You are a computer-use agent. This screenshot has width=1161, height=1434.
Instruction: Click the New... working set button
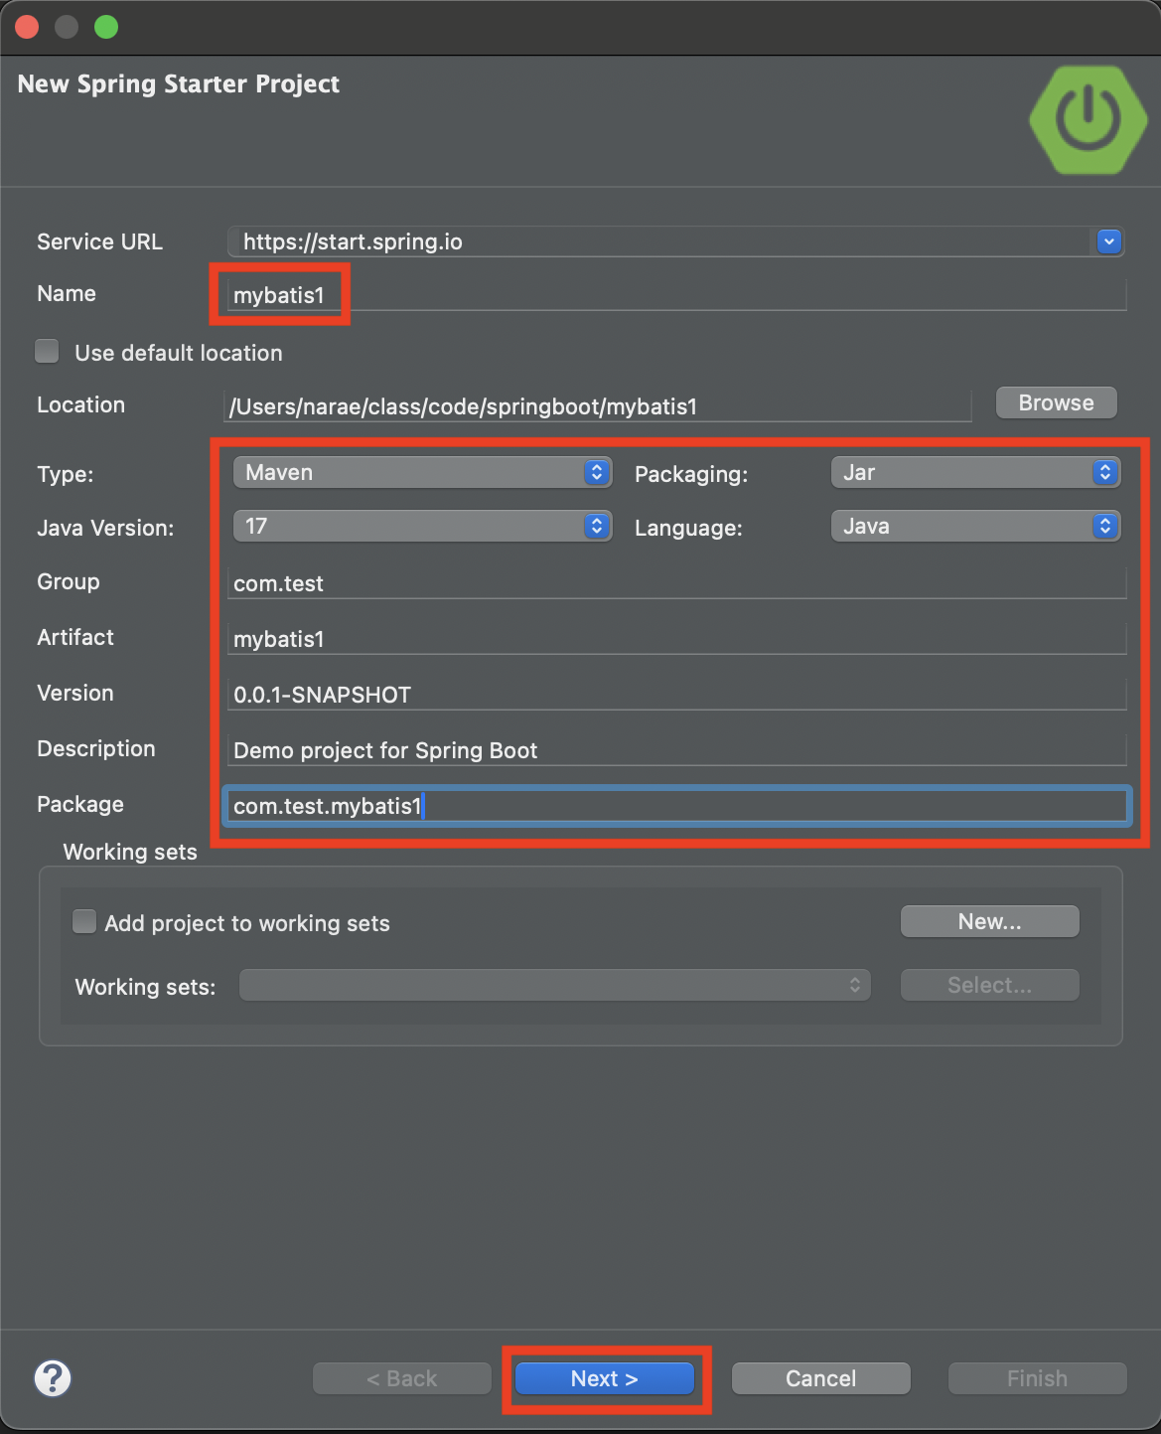coord(989,921)
